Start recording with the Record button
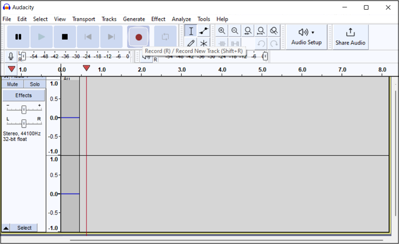Image resolution: width=399 pixels, height=244 pixels. (139, 37)
